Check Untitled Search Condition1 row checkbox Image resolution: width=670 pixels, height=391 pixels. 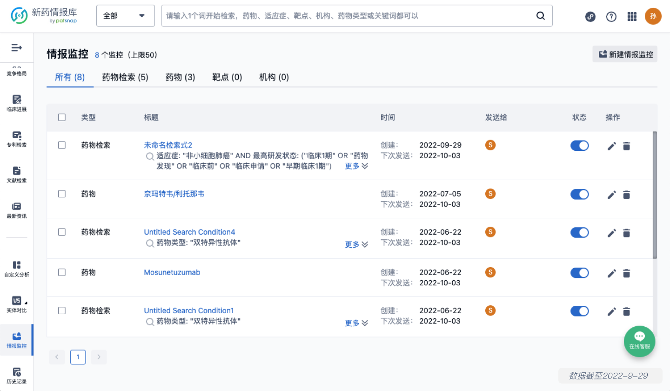click(x=62, y=310)
